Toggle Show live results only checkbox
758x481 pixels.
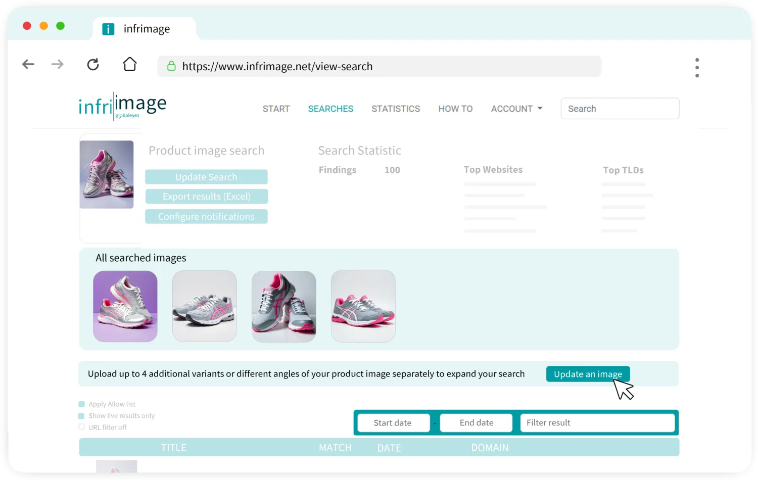(x=81, y=416)
